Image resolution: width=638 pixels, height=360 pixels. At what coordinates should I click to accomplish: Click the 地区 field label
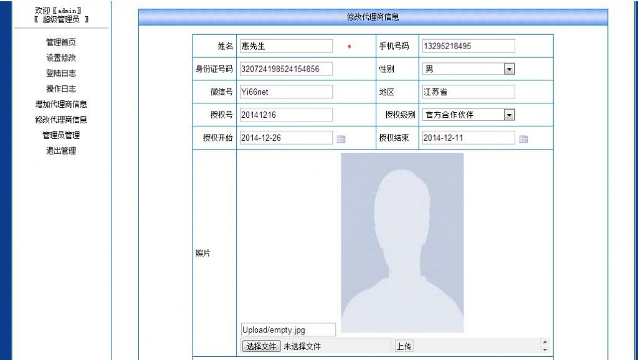pyautogui.click(x=386, y=92)
